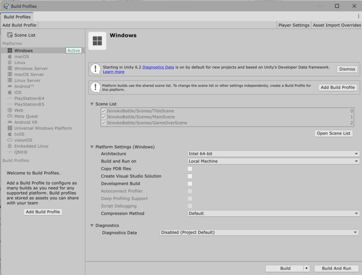Image resolution: width=362 pixels, height=275 pixels.
Task: Enable the Development Build checkbox
Action: [190, 184]
